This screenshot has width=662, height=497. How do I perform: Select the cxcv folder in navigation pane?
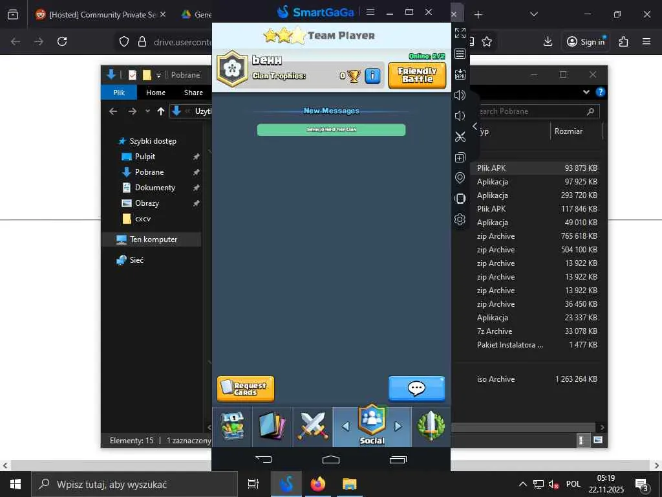click(x=143, y=219)
